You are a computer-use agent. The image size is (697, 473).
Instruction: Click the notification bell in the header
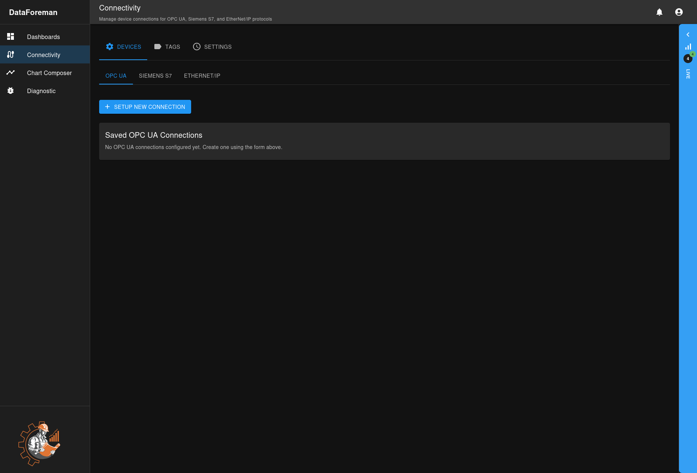(659, 12)
